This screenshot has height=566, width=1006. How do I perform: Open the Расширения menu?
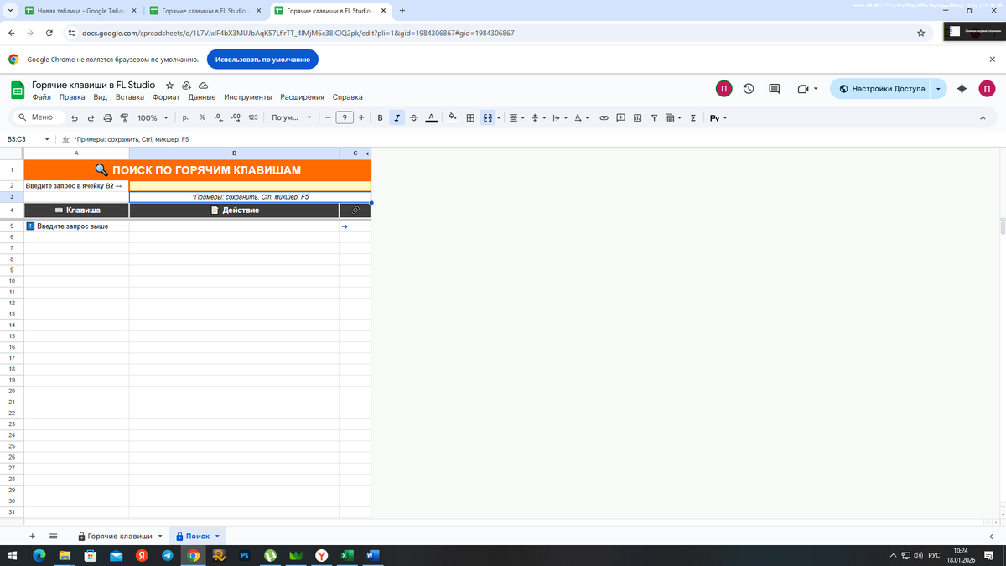tap(302, 97)
